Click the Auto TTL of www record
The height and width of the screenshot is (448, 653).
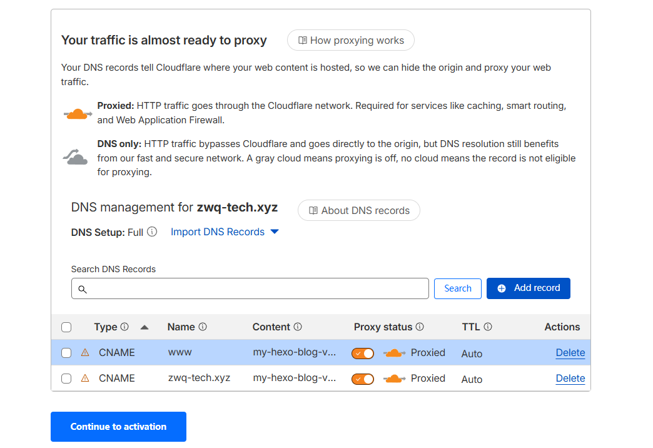tap(472, 354)
